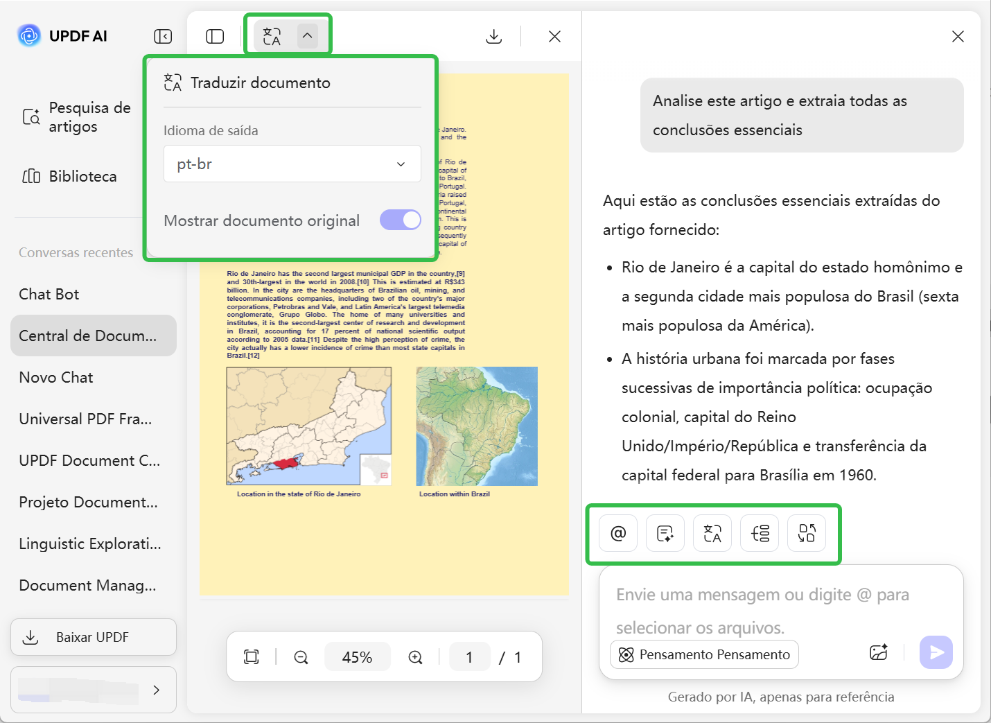Click the chat message input field
Screen dimensions: 991x723
[781, 611]
